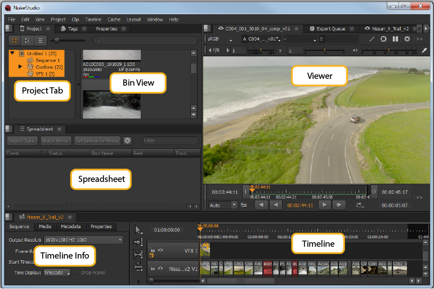The image size is (434, 289).
Task: Adjust the bin thumbnail size slider
Action: [57, 41]
